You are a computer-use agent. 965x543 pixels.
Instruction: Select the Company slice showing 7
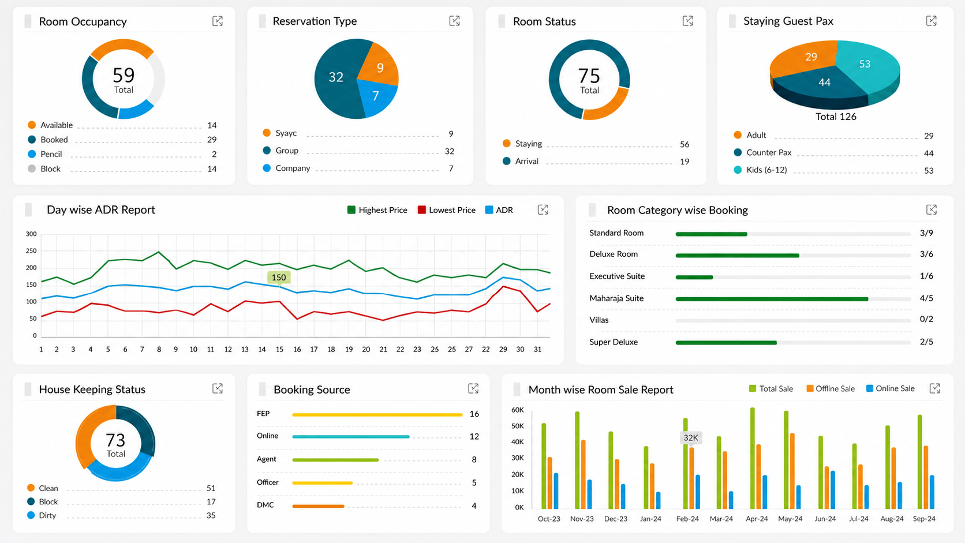(376, 96)
